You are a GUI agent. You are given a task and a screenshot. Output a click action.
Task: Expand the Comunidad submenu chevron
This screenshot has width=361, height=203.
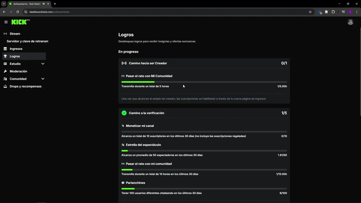point(43,79)
